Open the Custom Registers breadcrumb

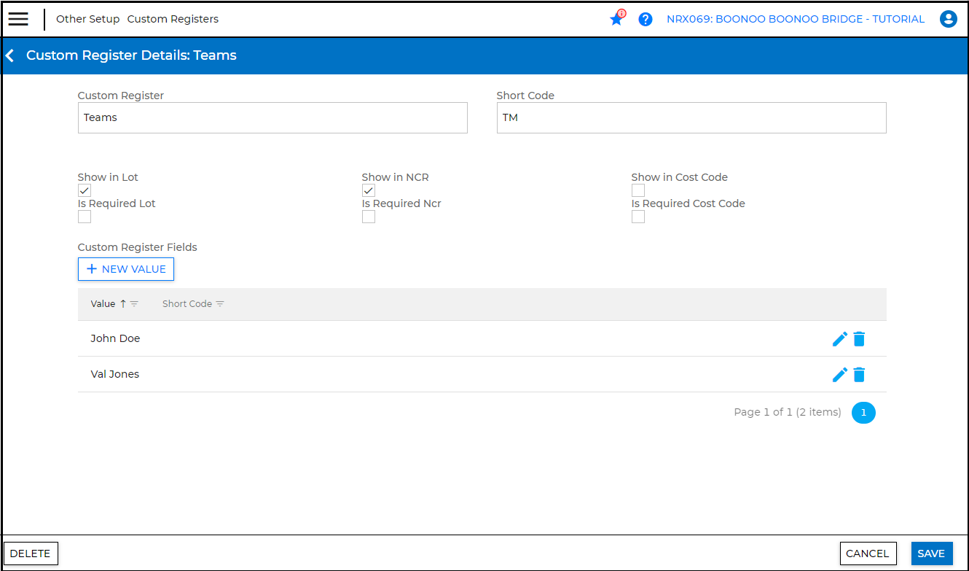[x=173, y=19]
